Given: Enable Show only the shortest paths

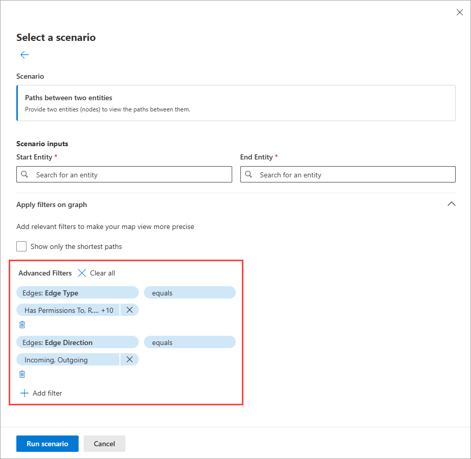Looking at the screenshot, I should point(21,246).
